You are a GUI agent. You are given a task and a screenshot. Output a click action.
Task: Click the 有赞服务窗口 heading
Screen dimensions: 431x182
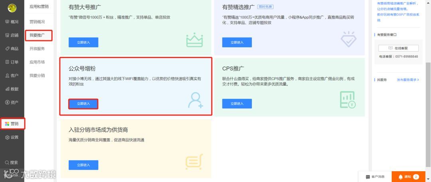(387, 35)
